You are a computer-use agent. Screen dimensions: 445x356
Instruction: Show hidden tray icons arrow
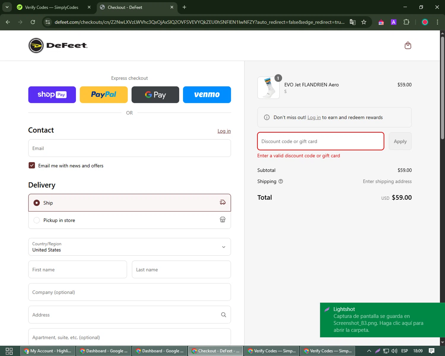369,351
